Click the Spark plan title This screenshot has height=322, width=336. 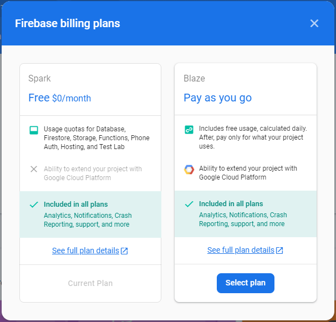tap(39, 79)
